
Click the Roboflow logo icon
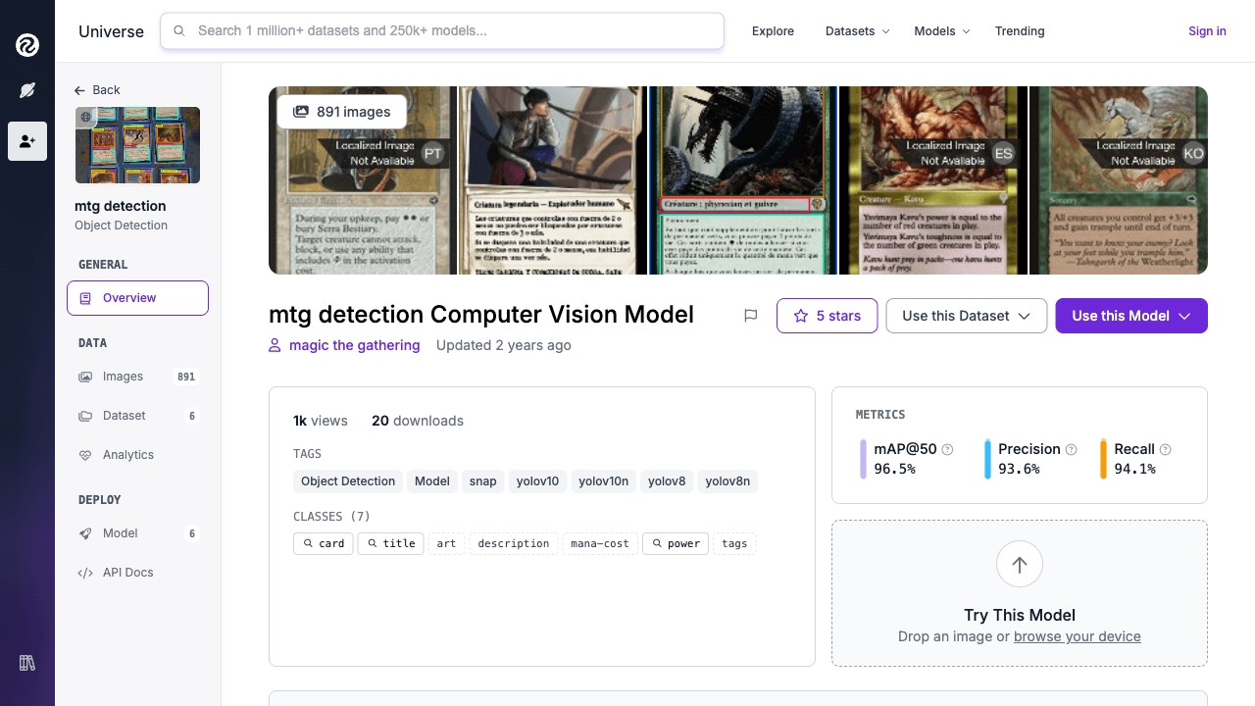point(27,44)
